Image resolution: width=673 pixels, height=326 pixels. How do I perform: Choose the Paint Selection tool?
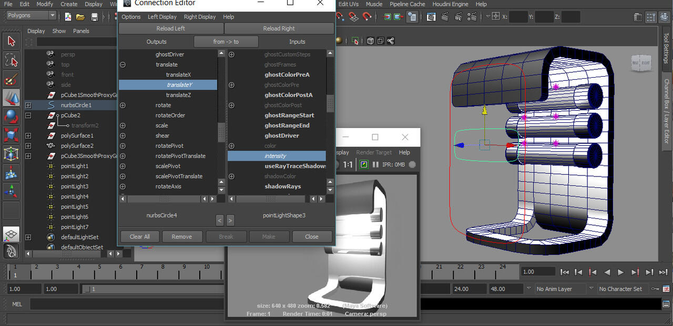[x=12, y=79]
